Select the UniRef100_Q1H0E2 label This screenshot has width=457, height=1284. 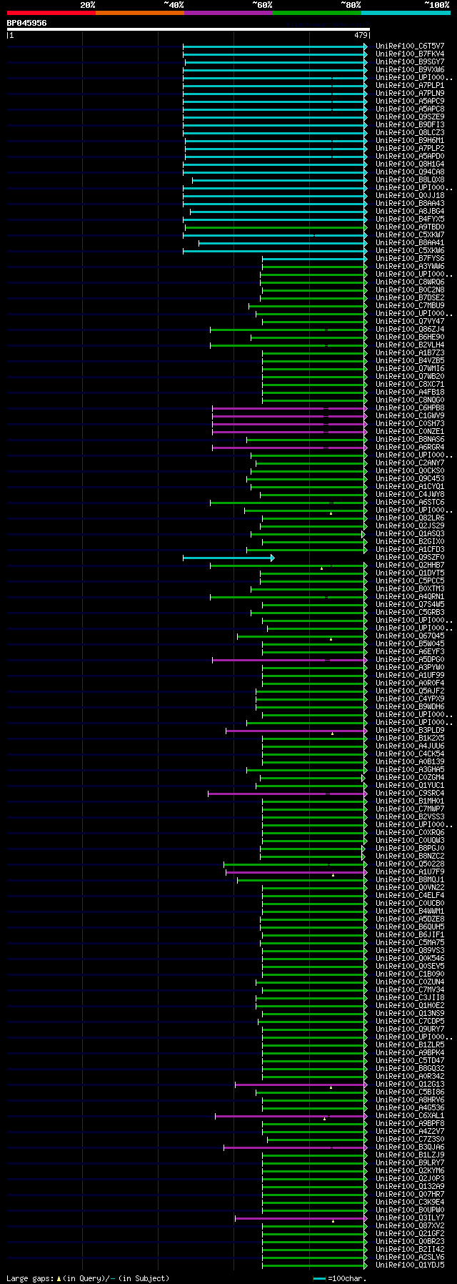(x=410, y=1006)
